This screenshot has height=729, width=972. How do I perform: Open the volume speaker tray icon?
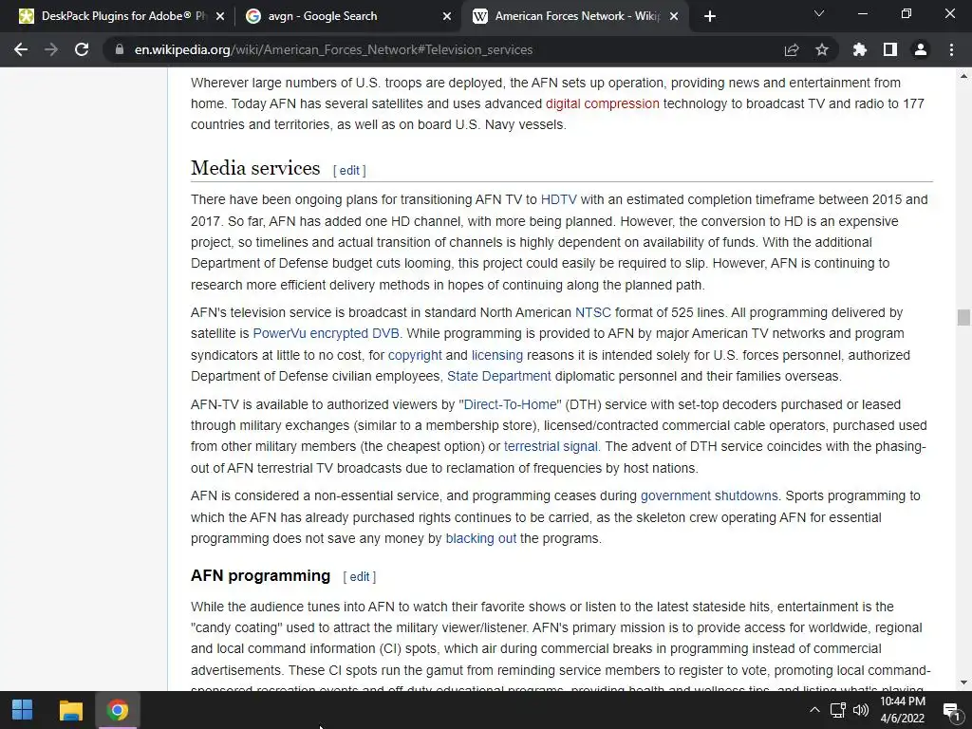click(x=861, y=710)
